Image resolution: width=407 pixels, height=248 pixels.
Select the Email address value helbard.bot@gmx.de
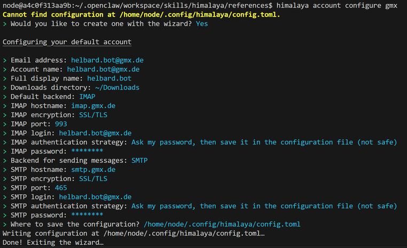107,60
